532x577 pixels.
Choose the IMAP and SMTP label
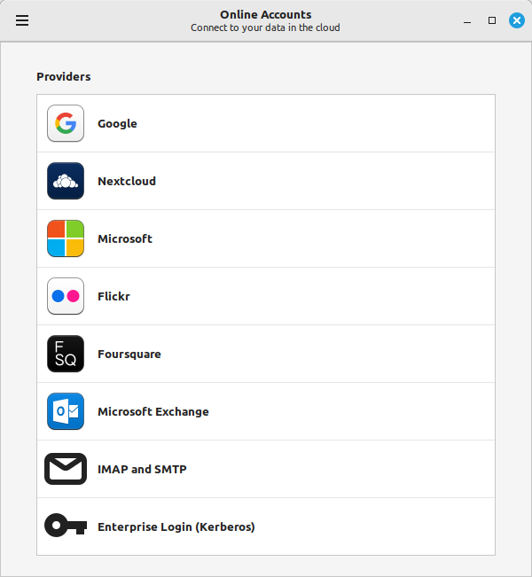click(x=142, y=470)
